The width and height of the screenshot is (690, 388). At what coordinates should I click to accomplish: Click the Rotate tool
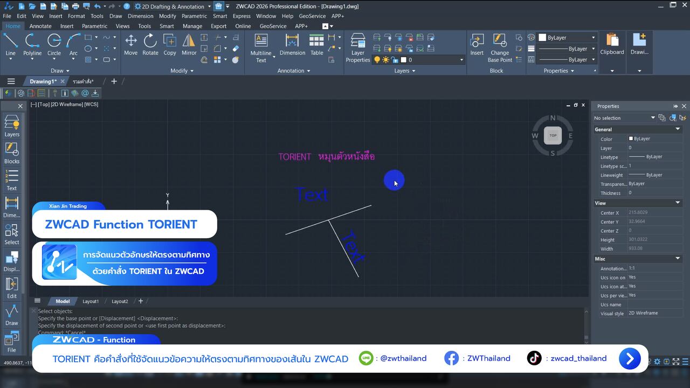click(150, 44)
